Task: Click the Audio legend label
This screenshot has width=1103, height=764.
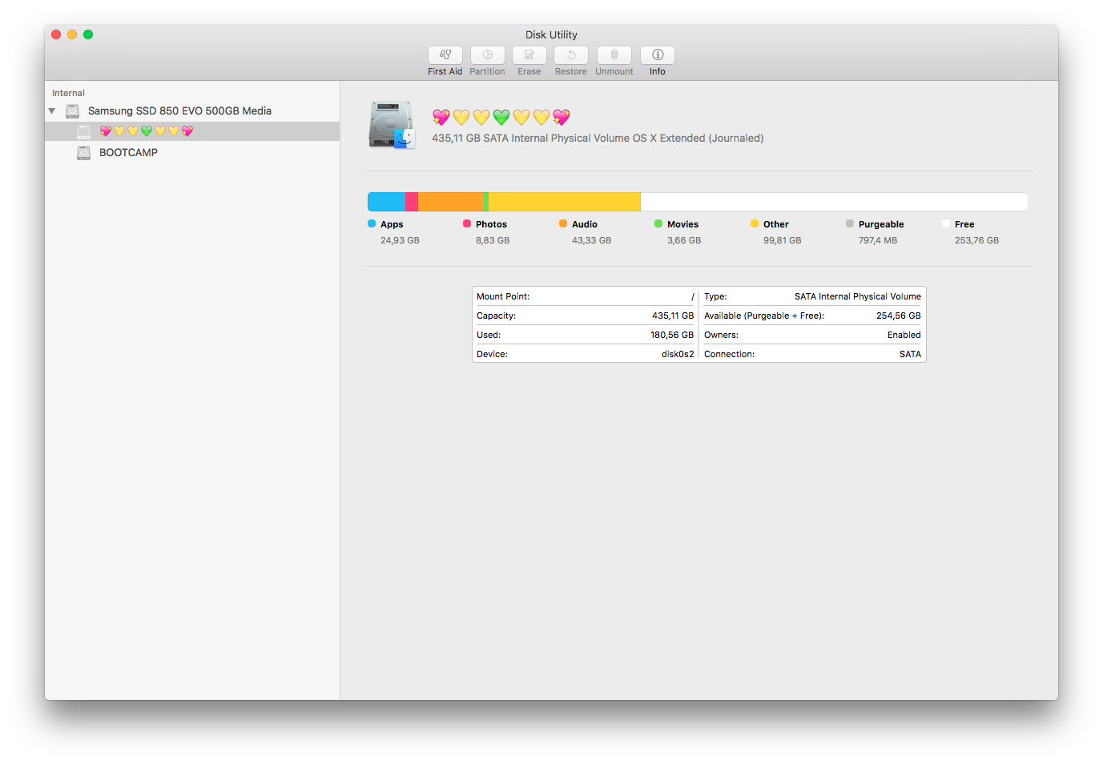Action: [x=585, y=224]
